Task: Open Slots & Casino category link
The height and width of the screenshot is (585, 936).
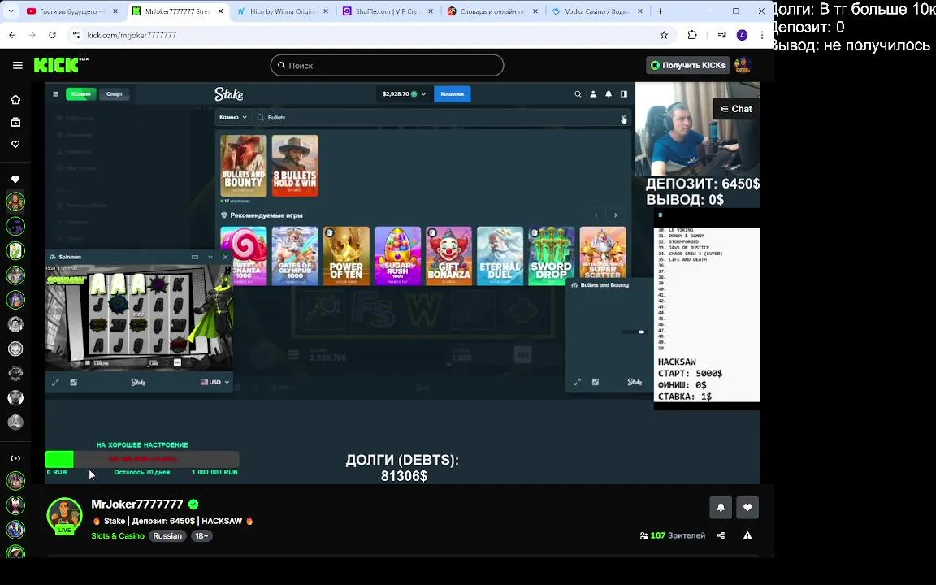Action: 118,536
